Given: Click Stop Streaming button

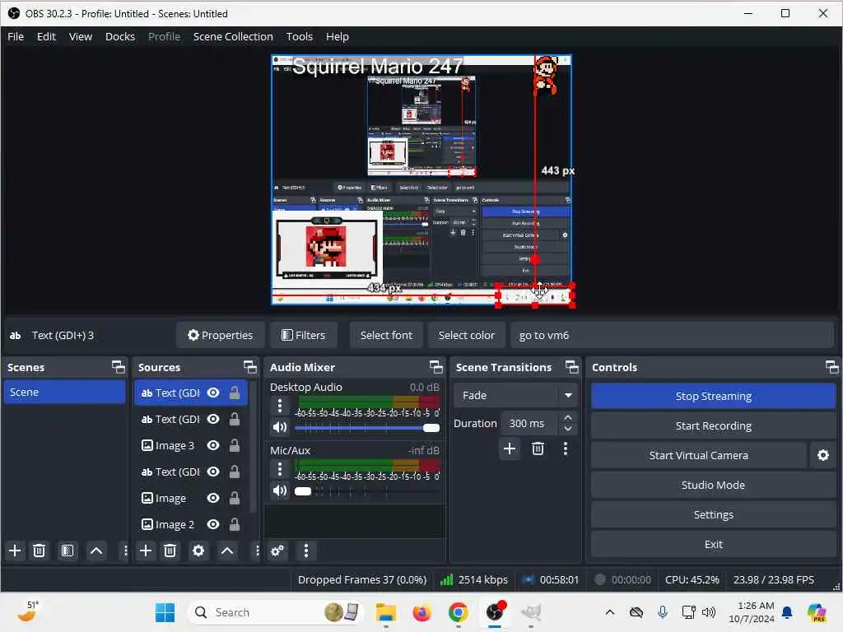Looking at the screenshot, I should pos(713,396).
